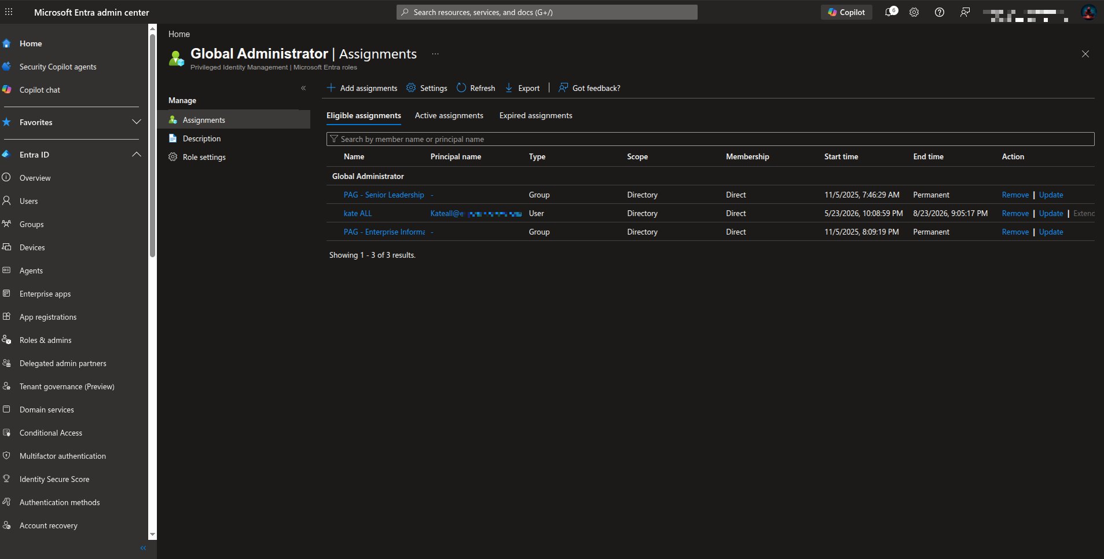Open Security Copilot agents
This screenshot has width=1104, height=559.
[58, 67]
